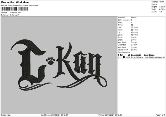Image resolution: width=166 pixels, height=117 pixels.
Task: Click the 'Description' column header
Action: point(136,55)
